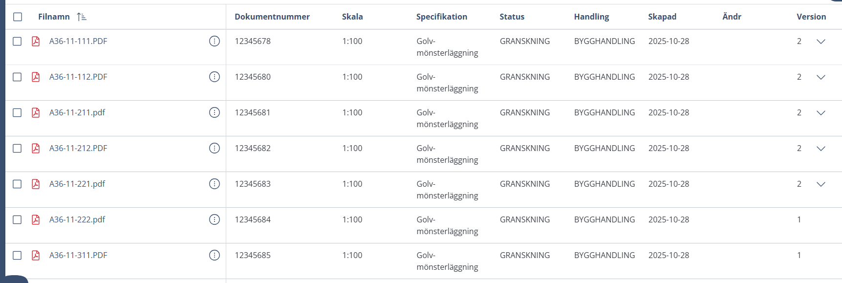Sort by Skapad column header
Viewport: 842px width, 283px height.
[x=662, y=17]
